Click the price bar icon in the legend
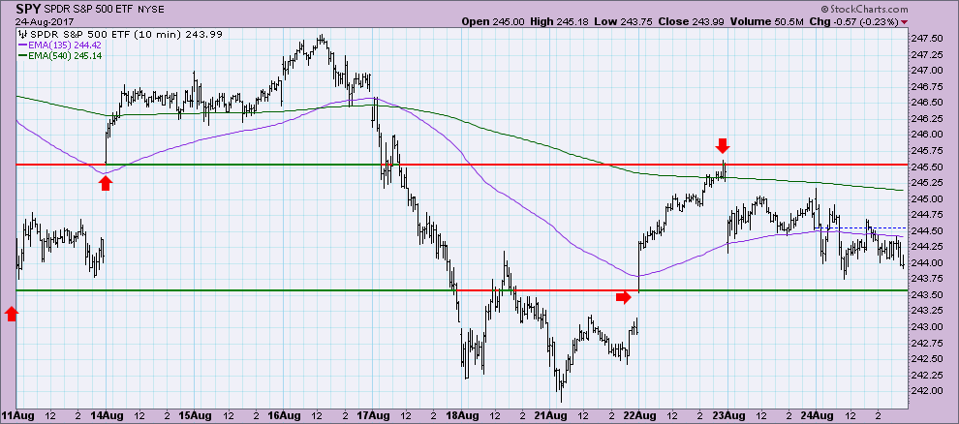 23,34
